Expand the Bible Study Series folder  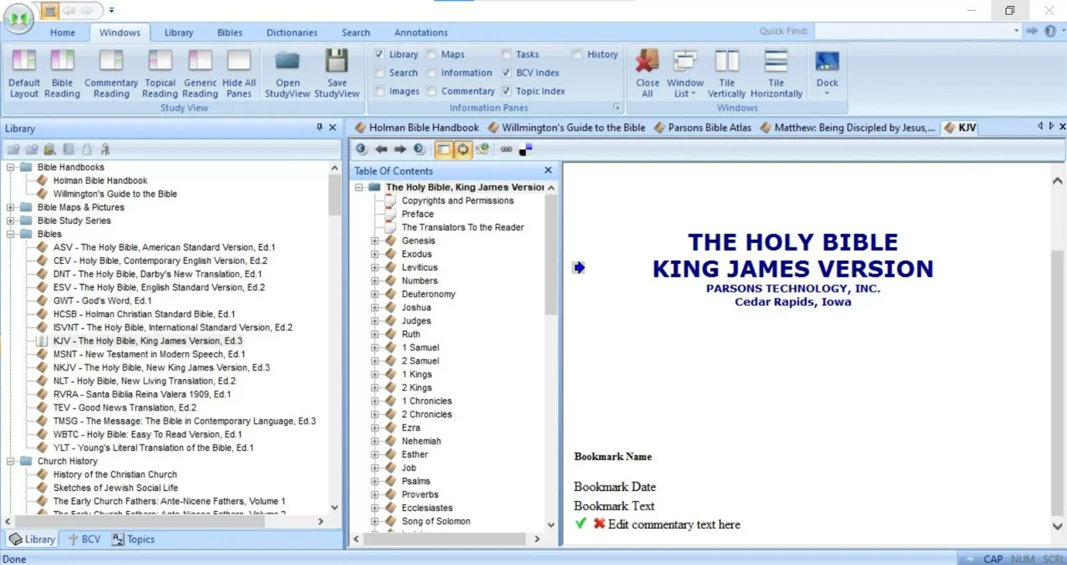(11, 221)
